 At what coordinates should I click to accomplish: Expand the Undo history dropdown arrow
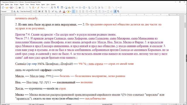point(44,8)
